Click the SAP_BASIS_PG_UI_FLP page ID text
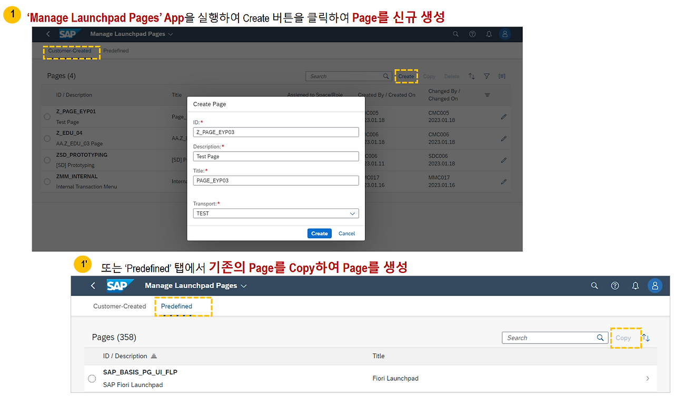The image size is (674, 396). (x=140, y=372)
